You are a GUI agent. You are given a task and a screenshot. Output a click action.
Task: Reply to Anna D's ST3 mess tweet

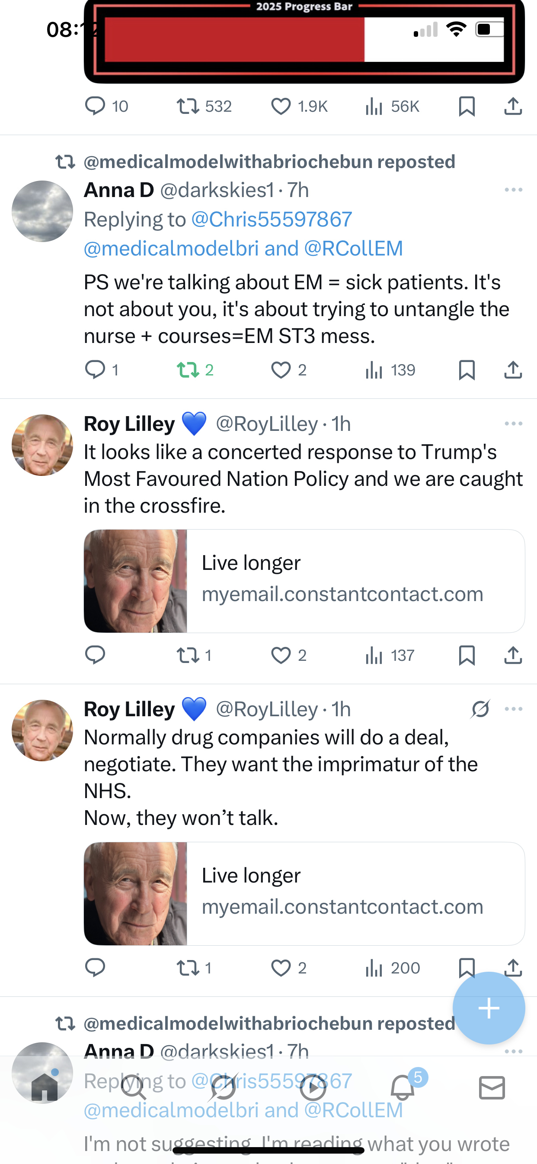pos(95,370)
